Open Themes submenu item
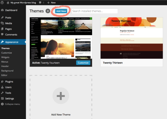The width and height of the screenshot is (167, 119). pos(5,48)
